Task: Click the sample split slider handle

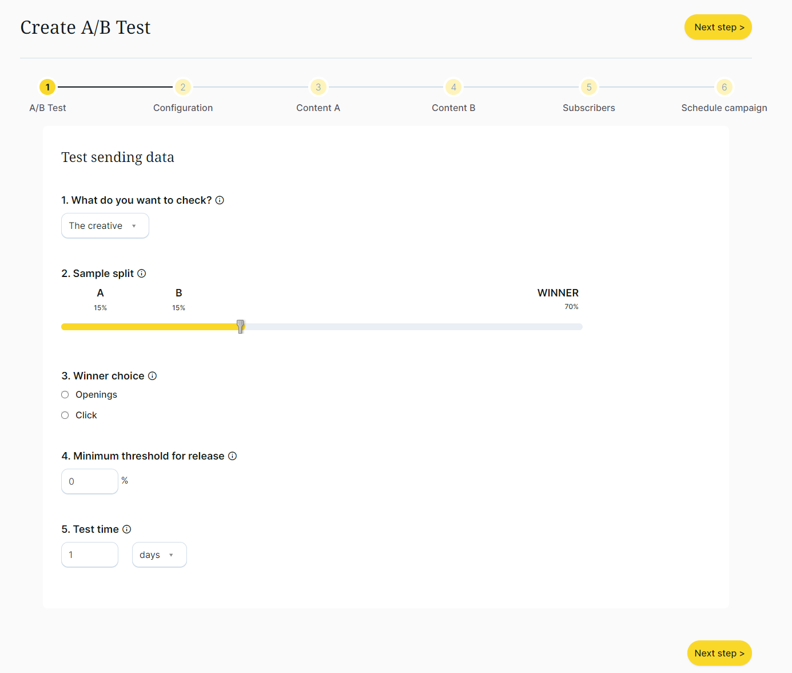Action: coord(241,327)
